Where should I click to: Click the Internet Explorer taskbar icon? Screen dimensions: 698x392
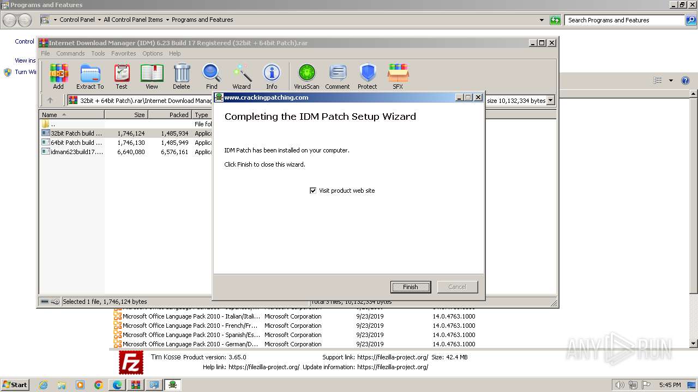pyautogui.click(x=43, y=385)
